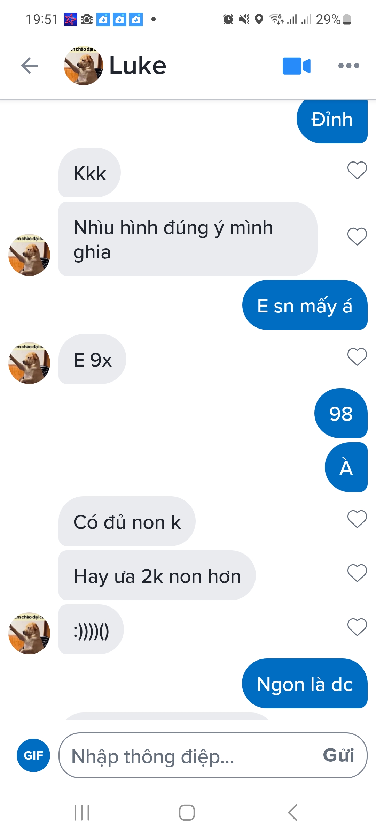
Task: Like the "Hay ưa 2k non hơn" message
Action: point(357,573)
